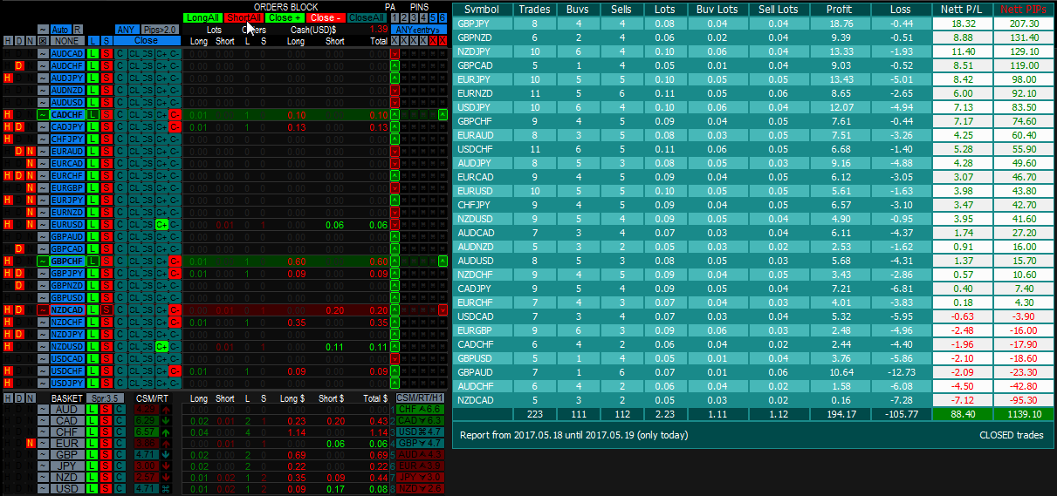The height and width of the screenshot is (496, 1057).
Task: Click the green C+ button for EURUSD
Action: 161,224
